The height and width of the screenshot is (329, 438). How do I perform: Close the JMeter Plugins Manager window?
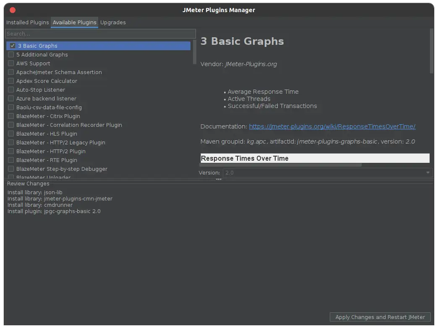click(13, 10)
